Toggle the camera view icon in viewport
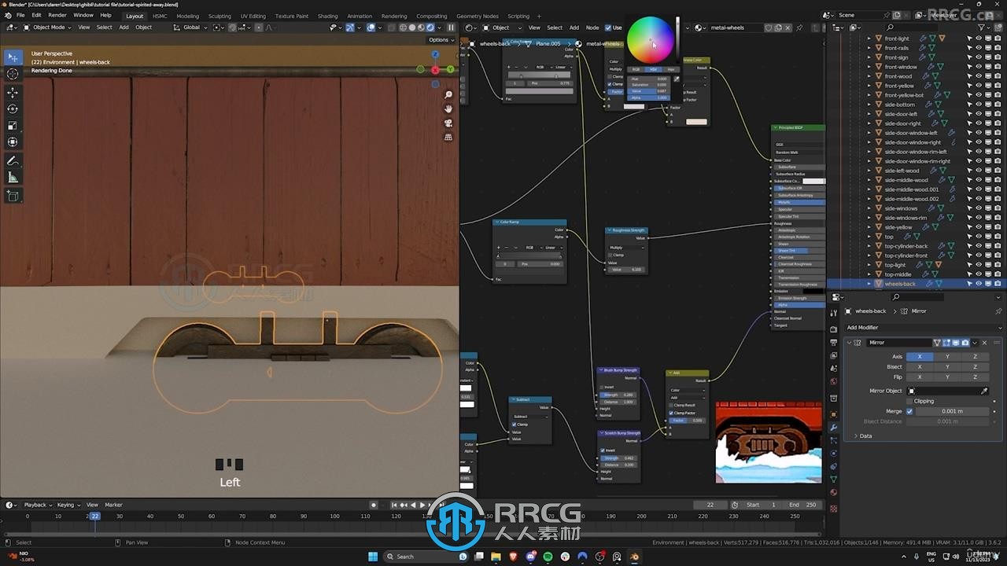Screen dimensions: 1007x566 click(448, 123)
